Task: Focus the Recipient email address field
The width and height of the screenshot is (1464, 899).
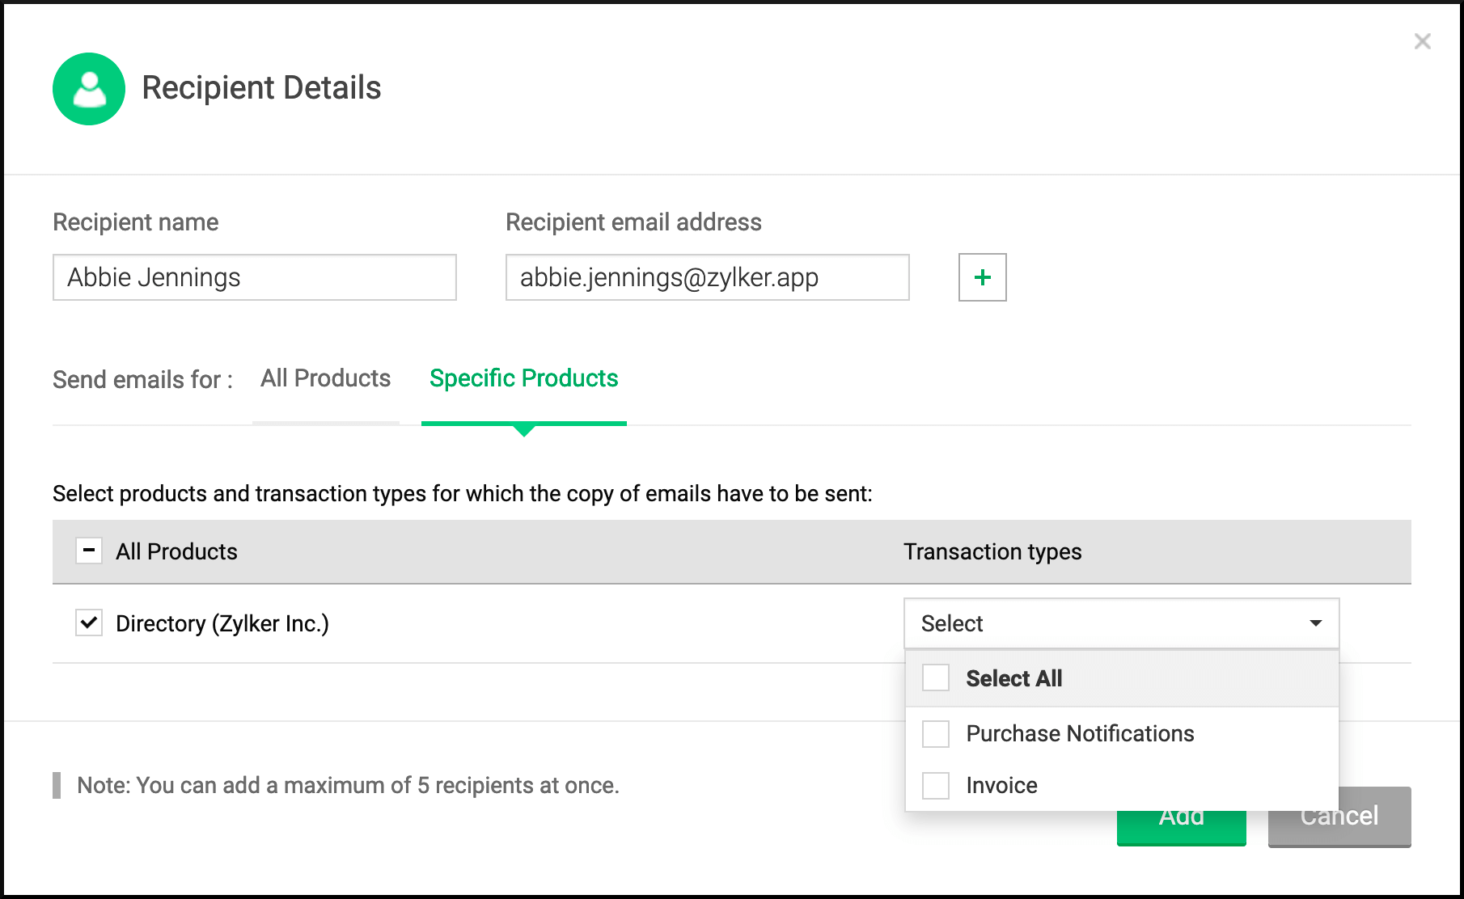Action: (x=707, y=277)
